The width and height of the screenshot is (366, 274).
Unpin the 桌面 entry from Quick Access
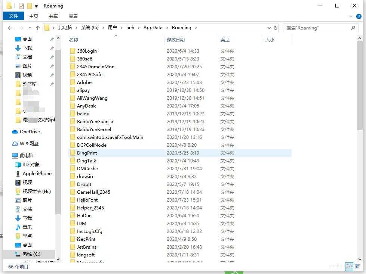click(x=52, y=39)
